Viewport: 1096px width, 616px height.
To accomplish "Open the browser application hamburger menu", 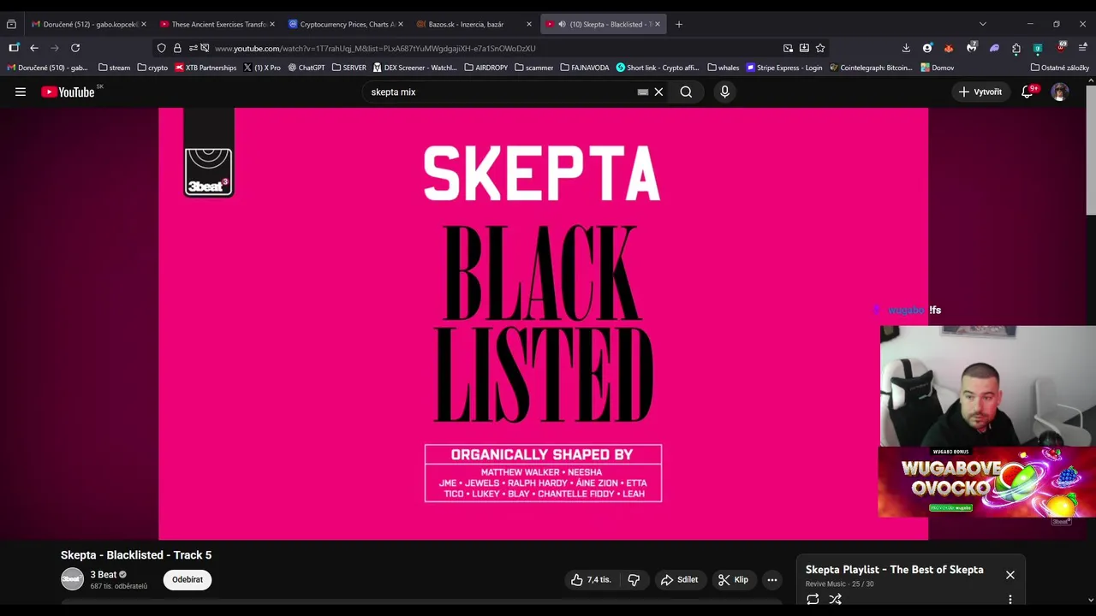I will [1083, 48].
